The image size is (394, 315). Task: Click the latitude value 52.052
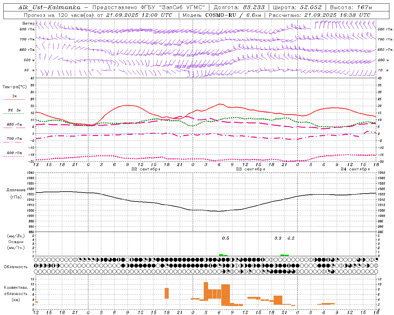click(311, 7)
